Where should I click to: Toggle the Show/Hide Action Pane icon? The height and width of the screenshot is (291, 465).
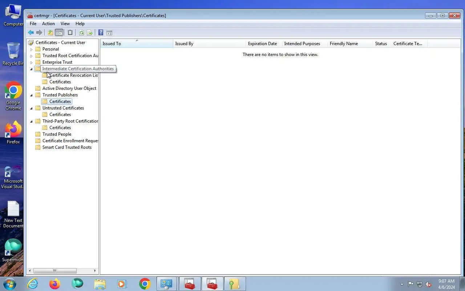point(109,33)
